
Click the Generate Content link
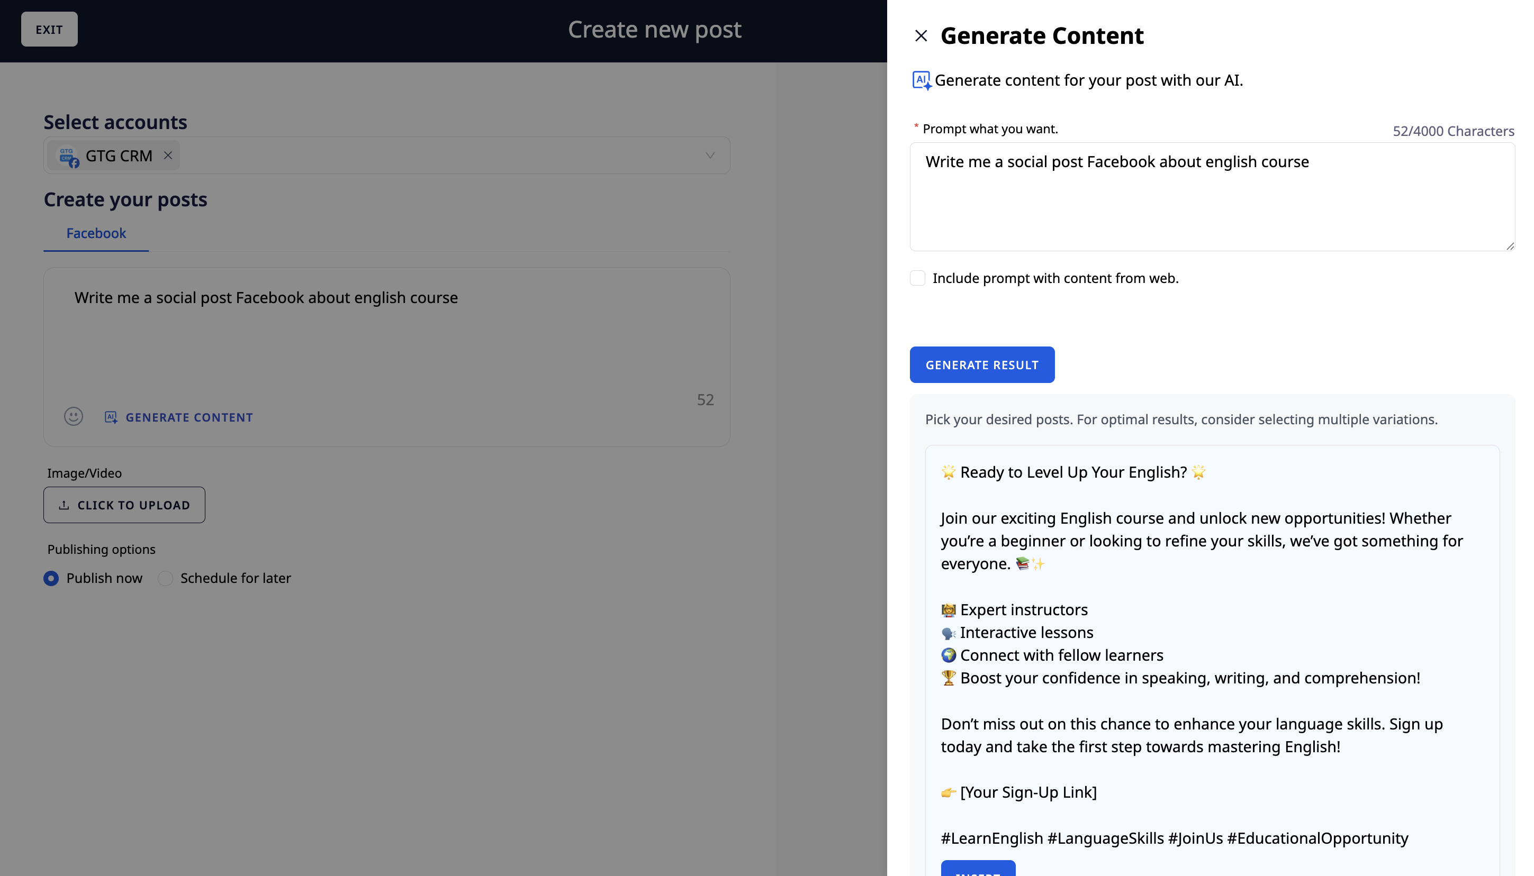pyautogui.click(x=189, y=417)
